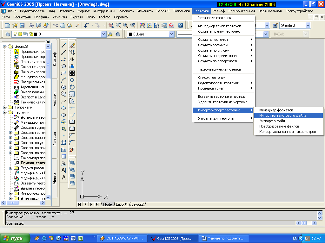This screenshot has width=325, height=243.
Task: Click the Pan realtime hand icon
Action: coord(111,25)
